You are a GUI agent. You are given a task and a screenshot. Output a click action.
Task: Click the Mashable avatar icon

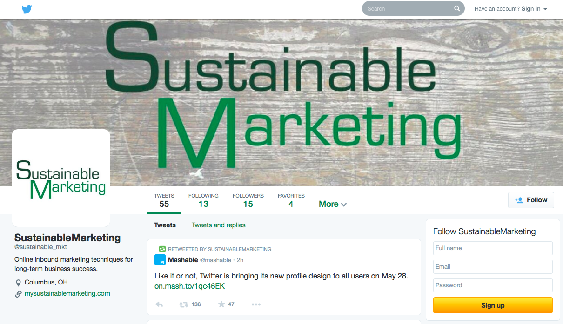pos(160,260)
